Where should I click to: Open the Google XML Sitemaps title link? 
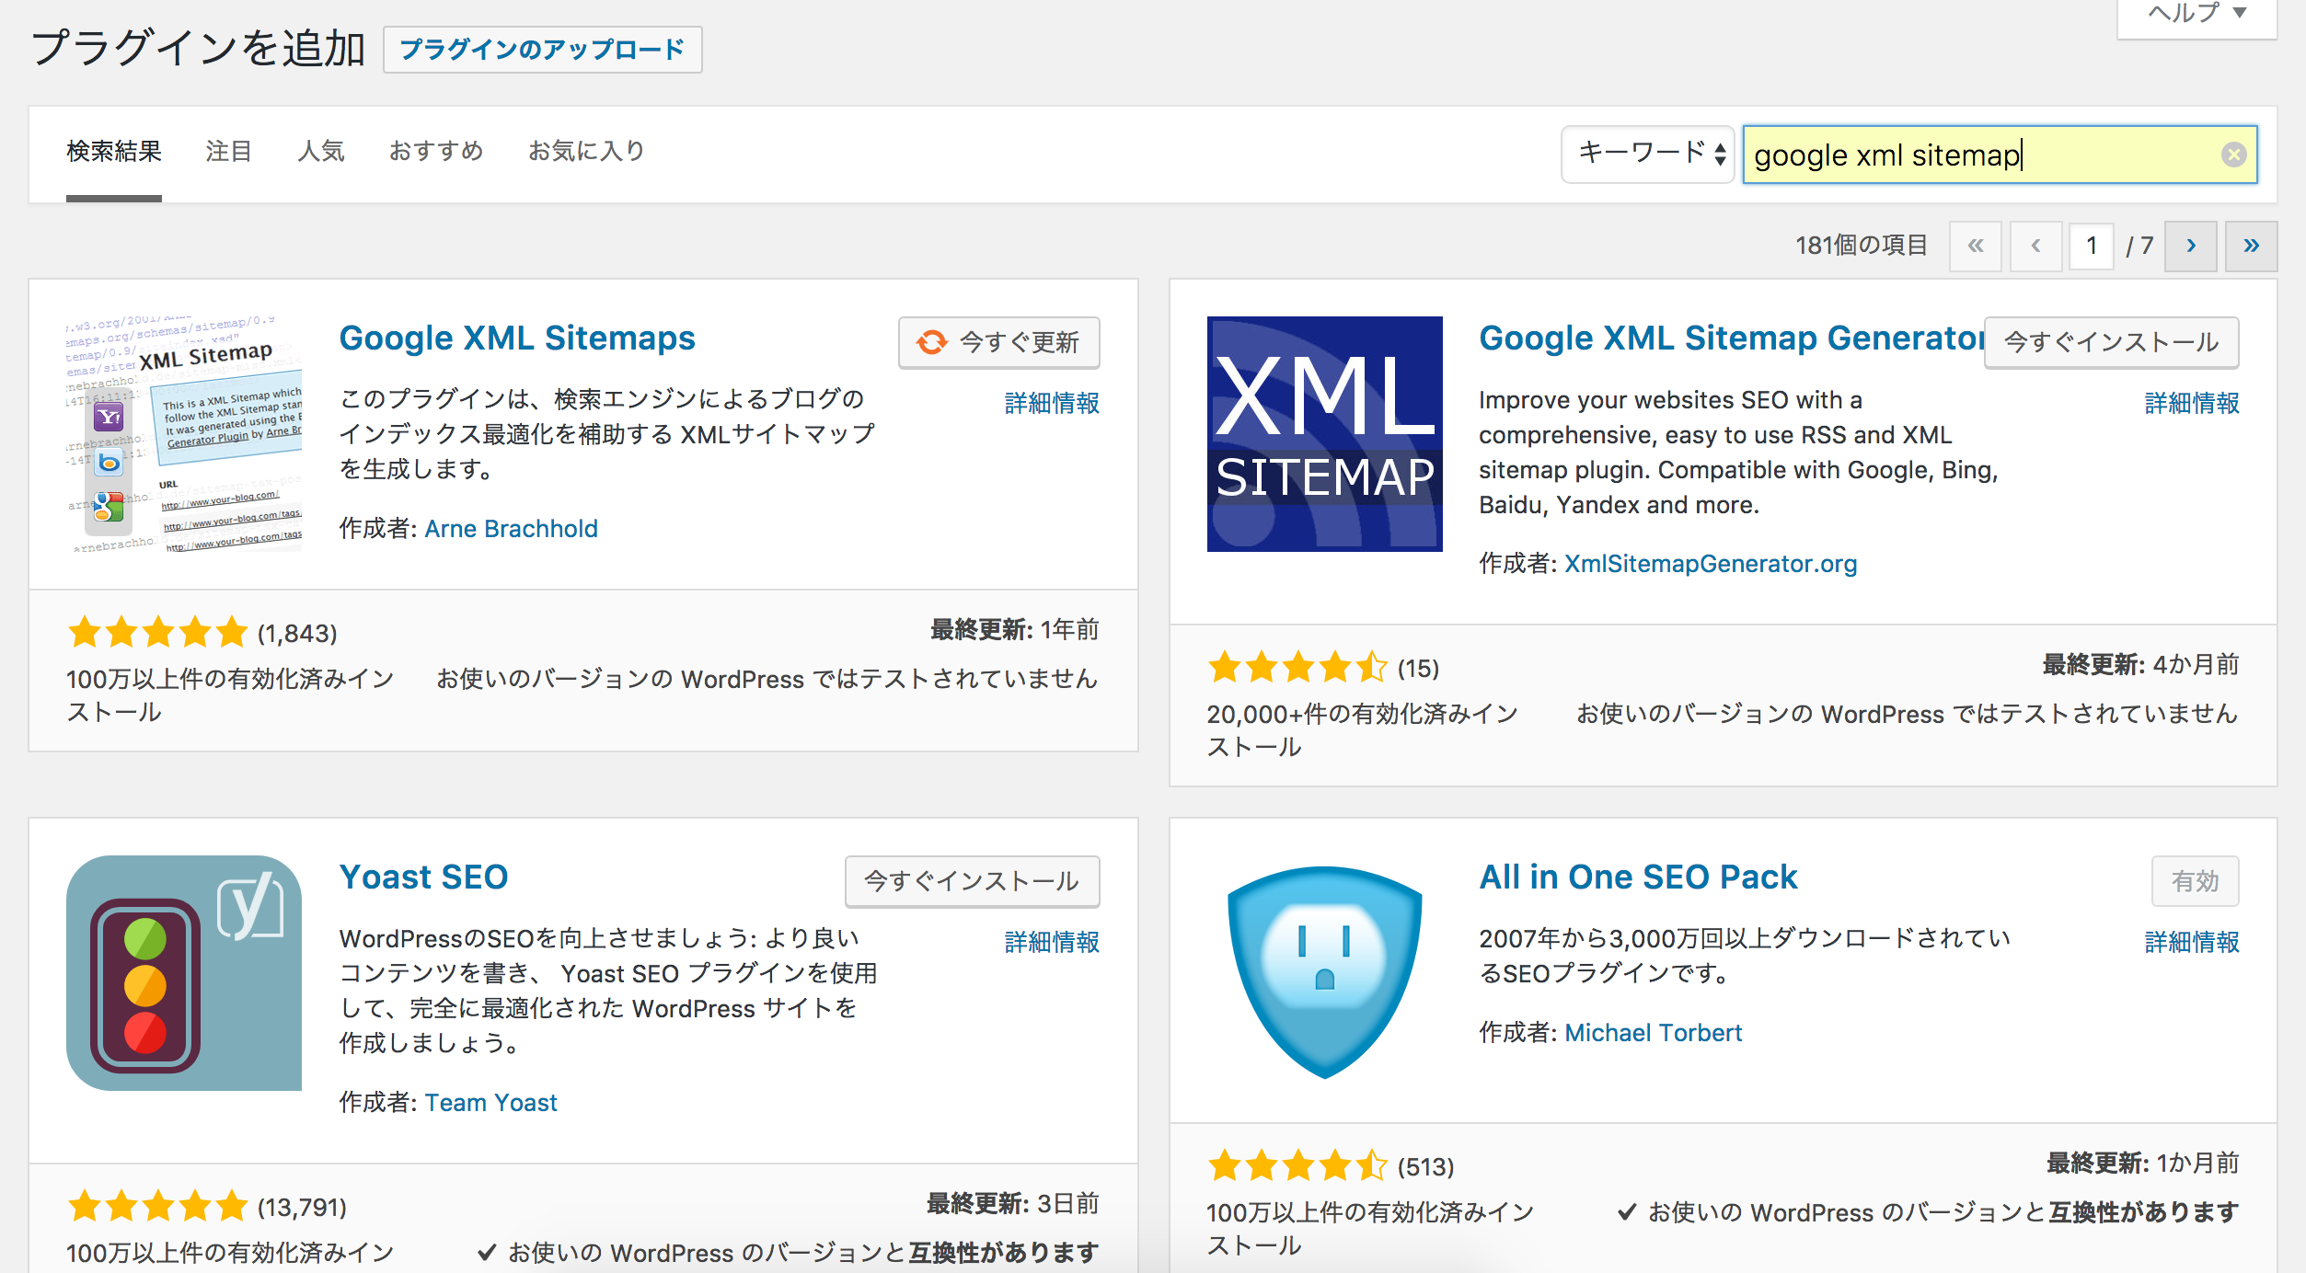[517, 338]
